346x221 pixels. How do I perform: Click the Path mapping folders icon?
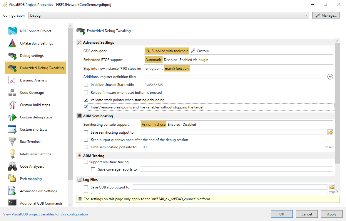click(x=12, y=179)
